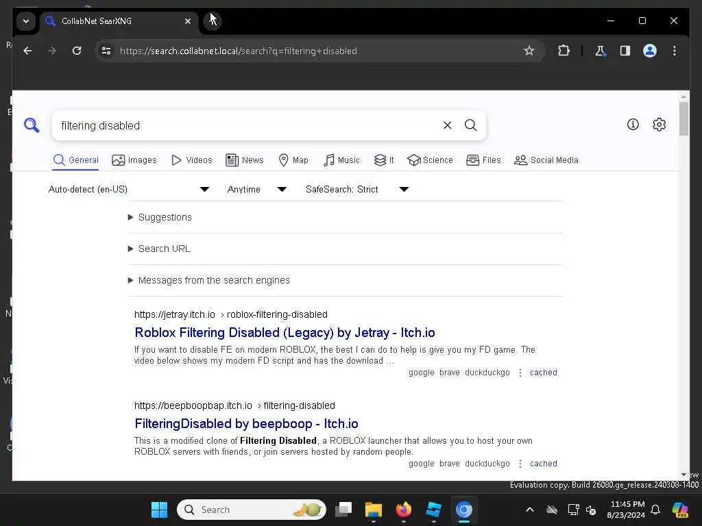This screenshot has width=702, height=526.
Task: Toggle the browser side panel icon
Action: coord(625,51)
